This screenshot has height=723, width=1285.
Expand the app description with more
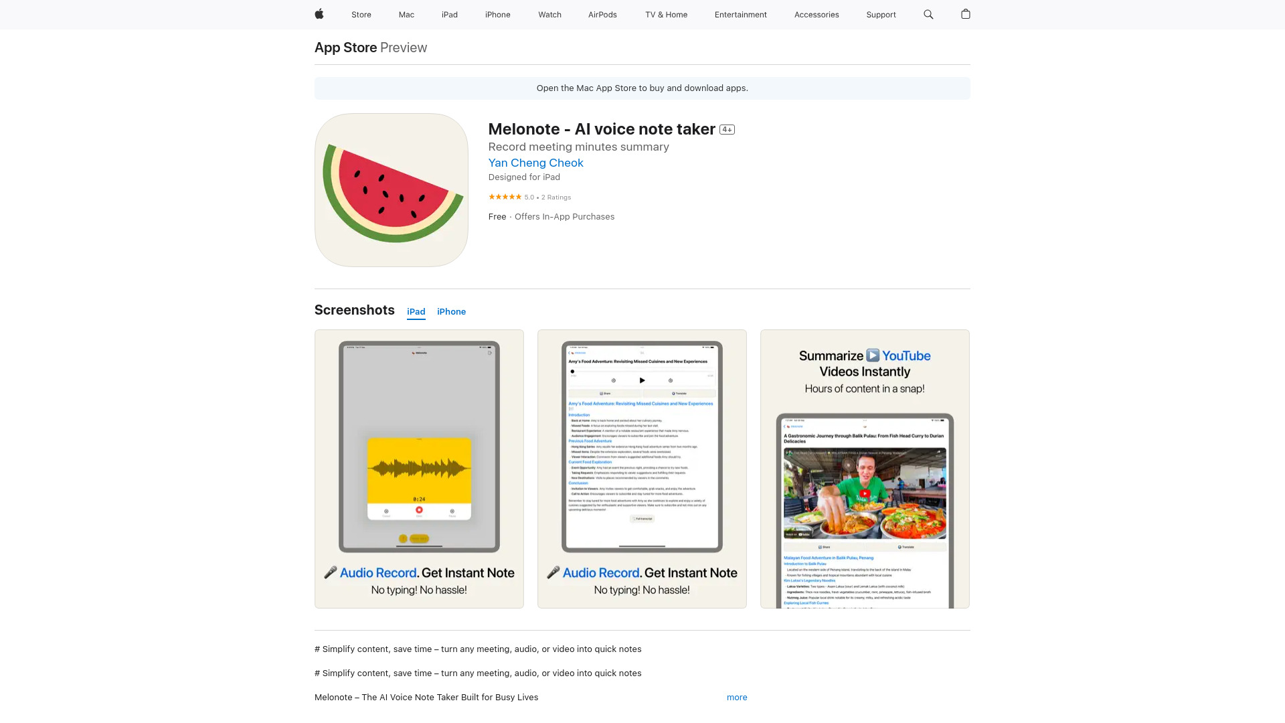[x=736, y=696]
